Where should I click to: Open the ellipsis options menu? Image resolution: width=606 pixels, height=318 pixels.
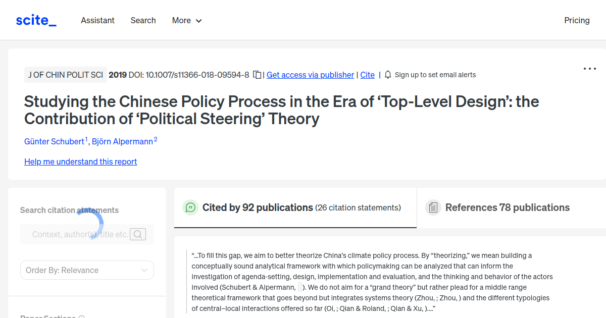coord(589,69)
